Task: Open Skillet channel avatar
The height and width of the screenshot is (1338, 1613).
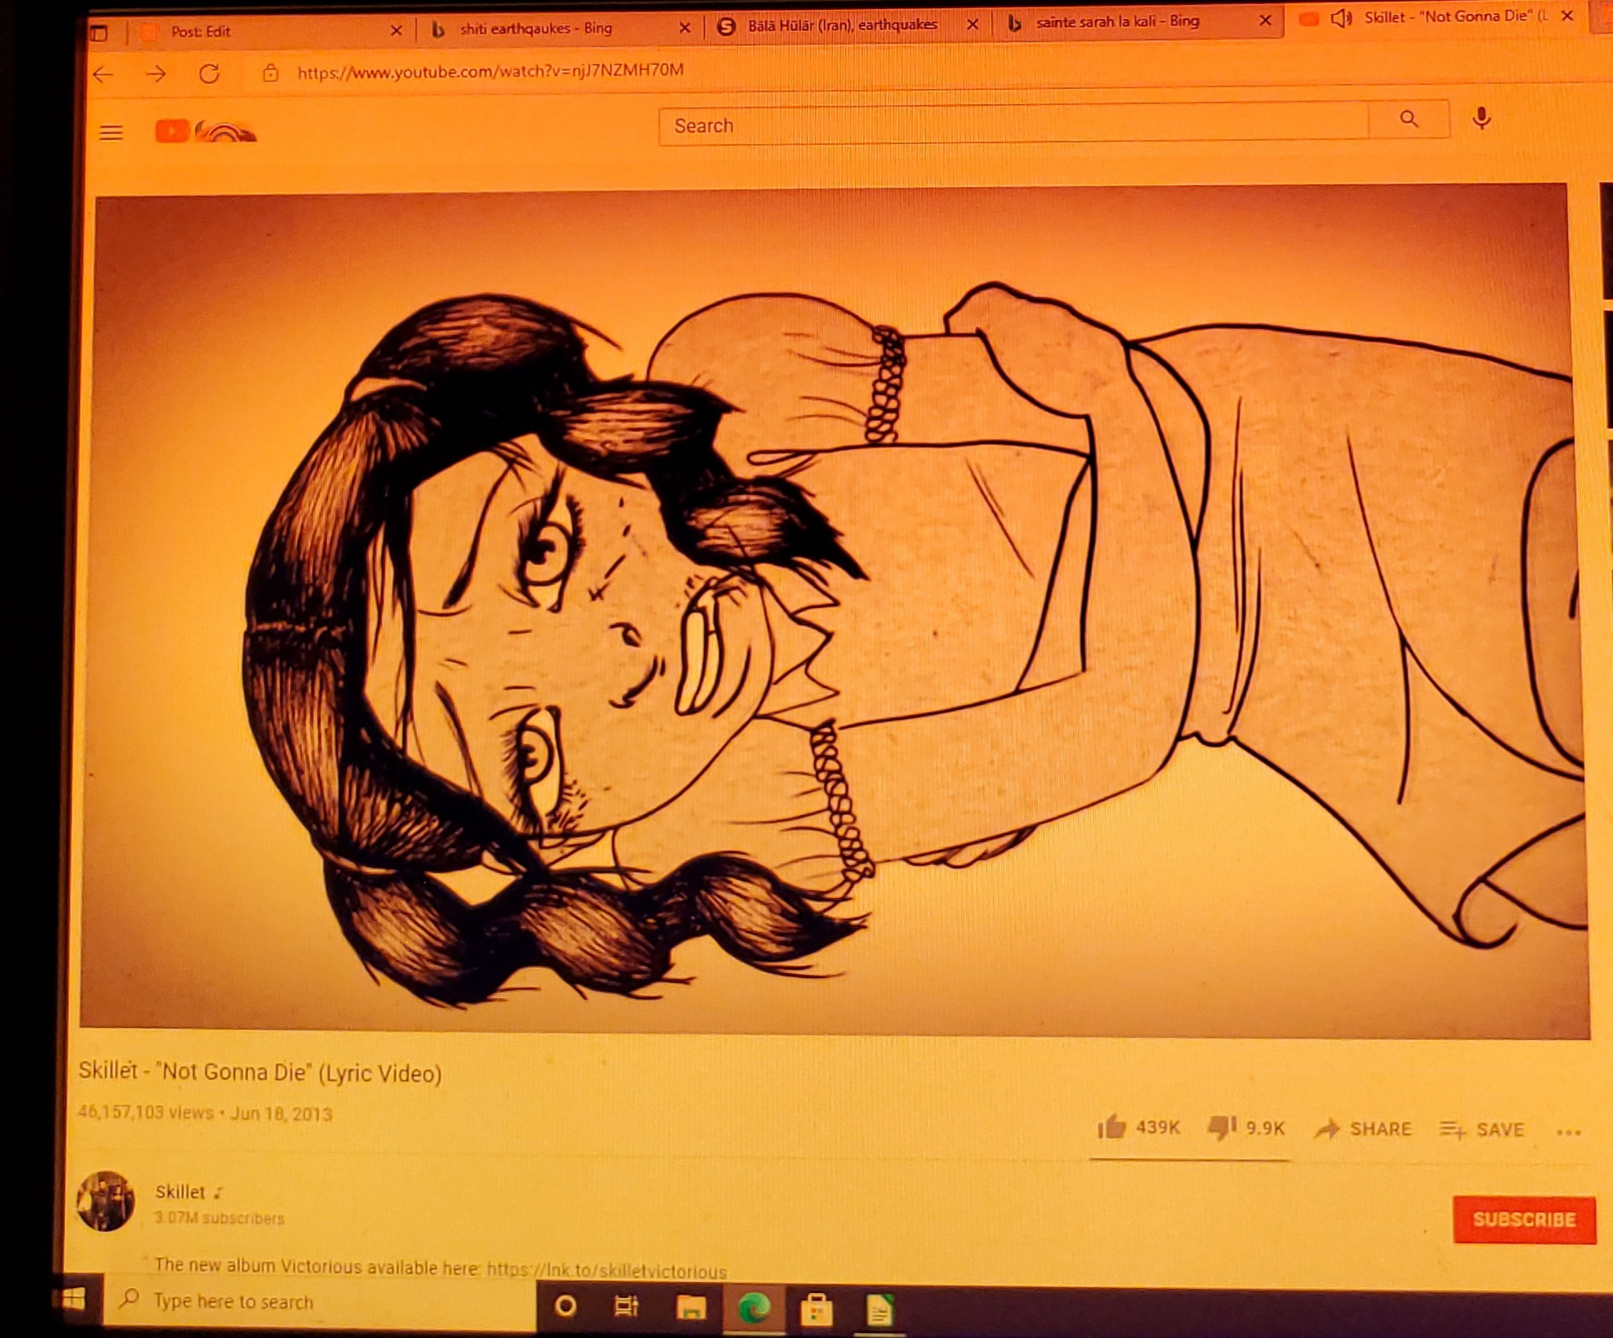Action: pyautogui.click(x=106, y=1201)
